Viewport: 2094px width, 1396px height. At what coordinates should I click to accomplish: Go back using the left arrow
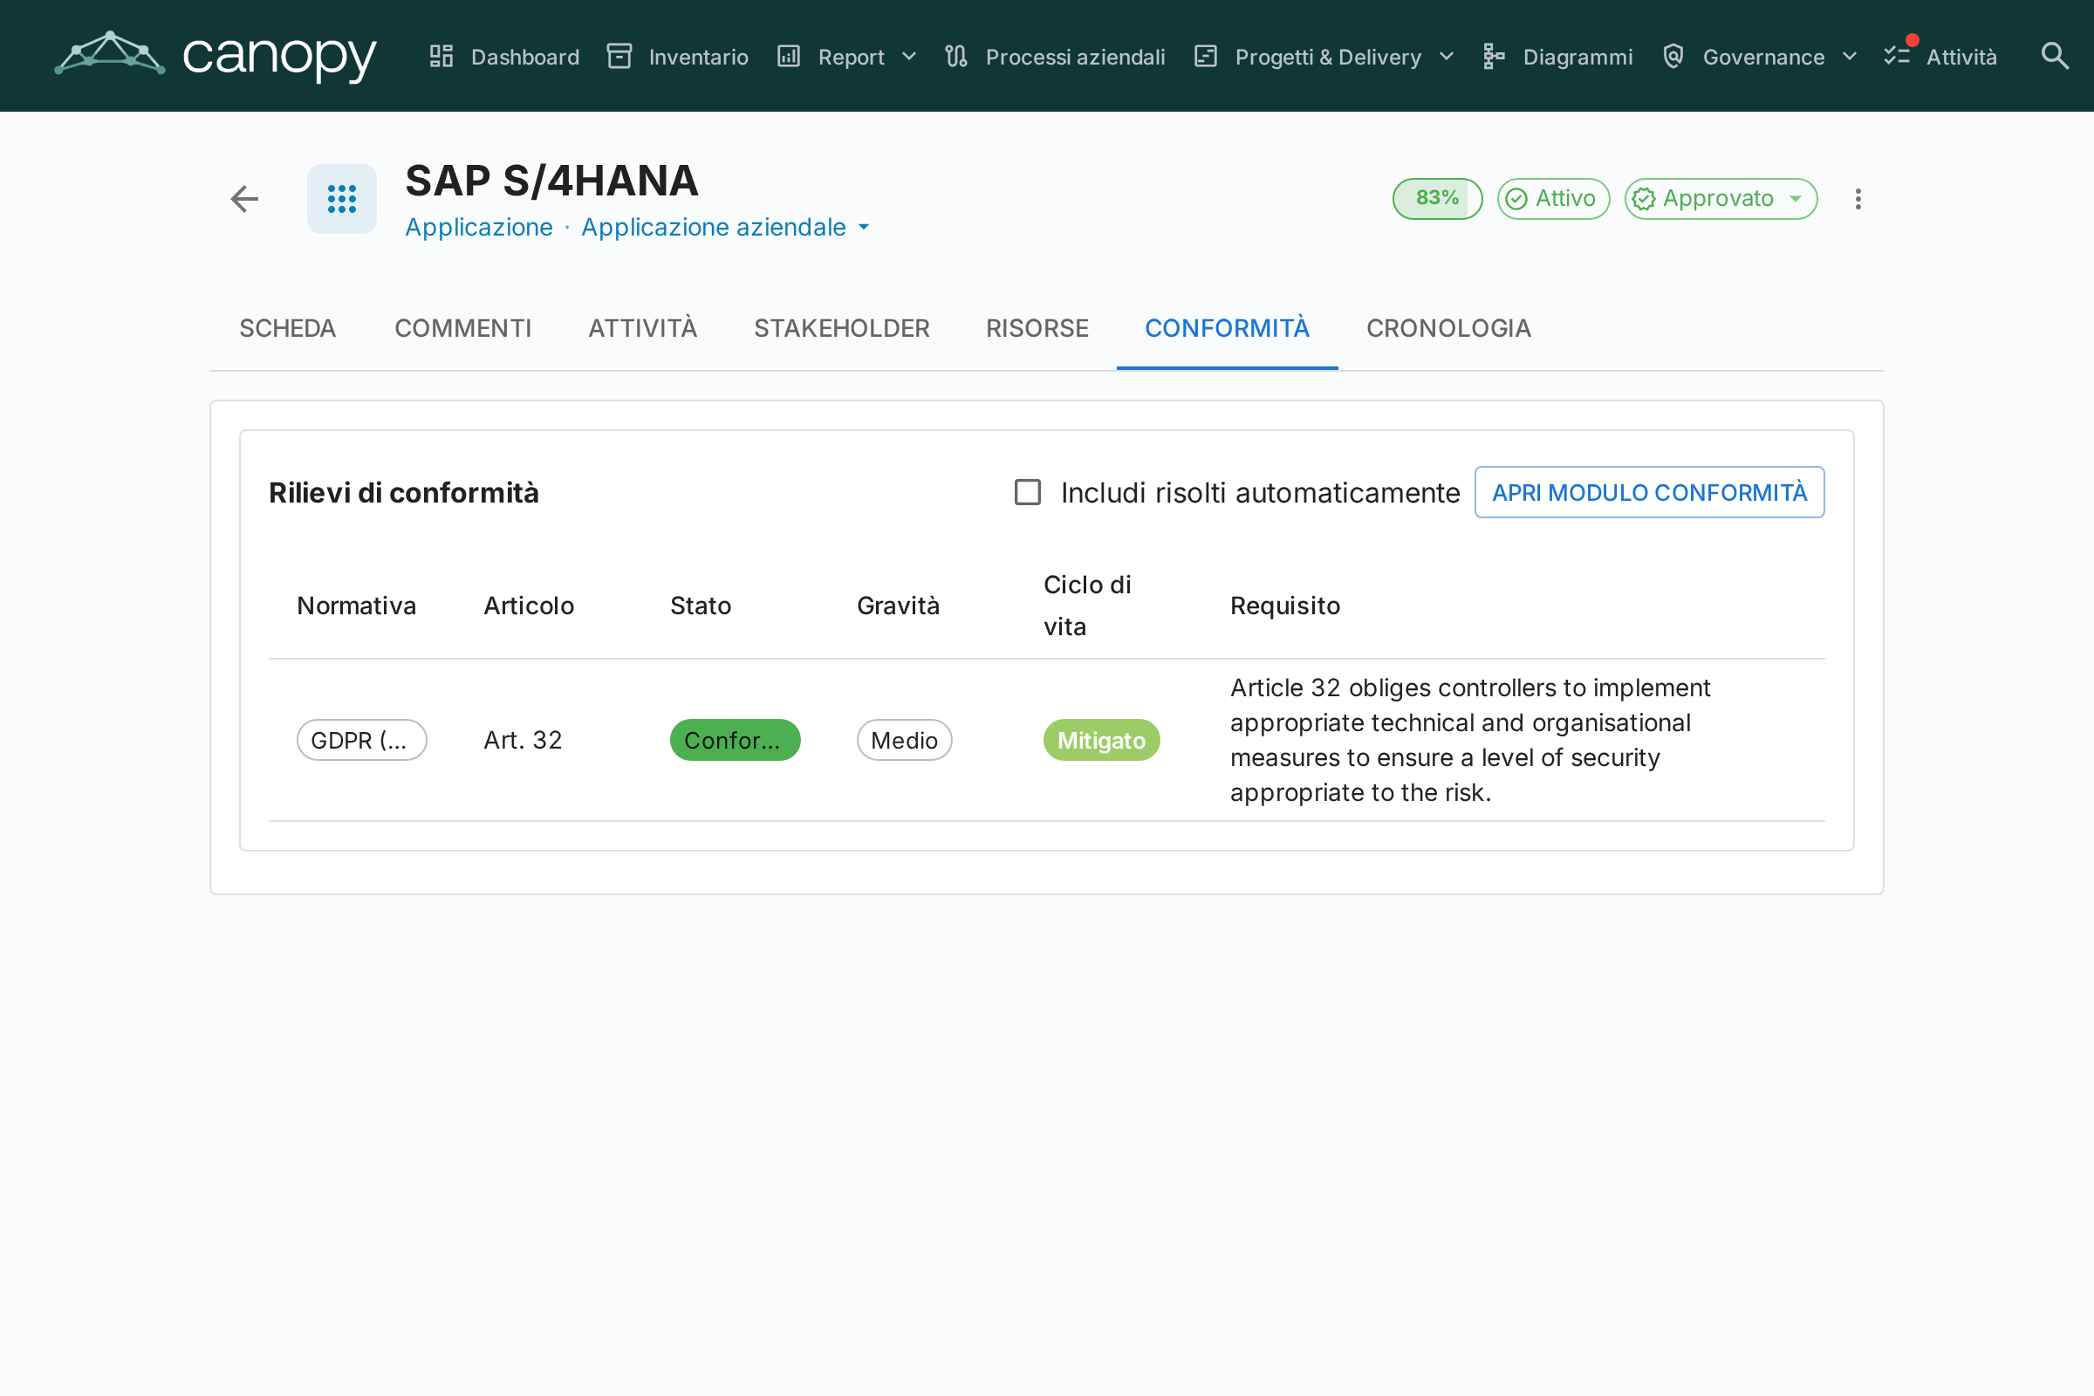pyautogui.click(x=245, y=199)
